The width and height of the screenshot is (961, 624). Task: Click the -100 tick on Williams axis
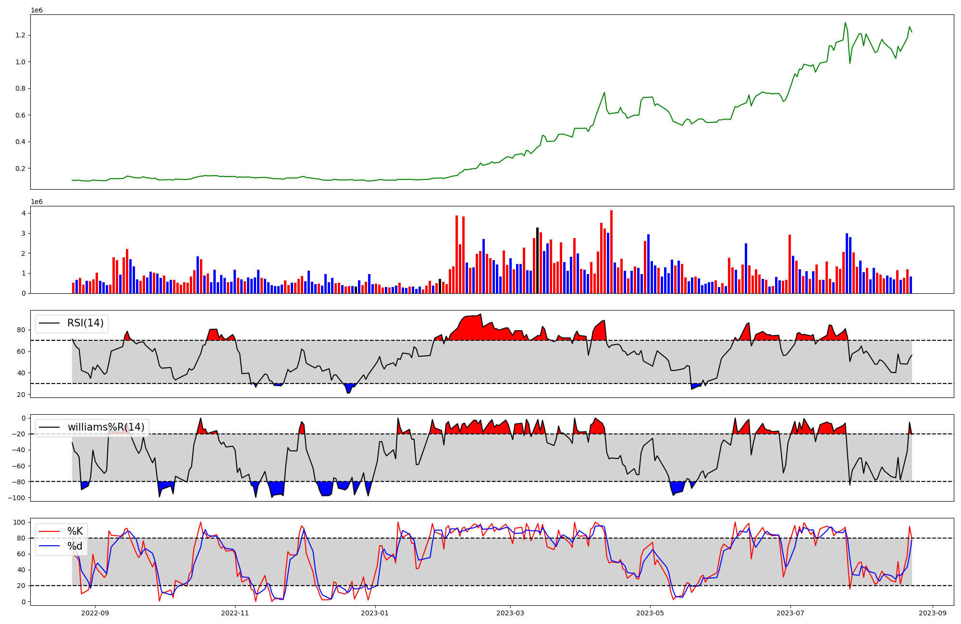17,498
